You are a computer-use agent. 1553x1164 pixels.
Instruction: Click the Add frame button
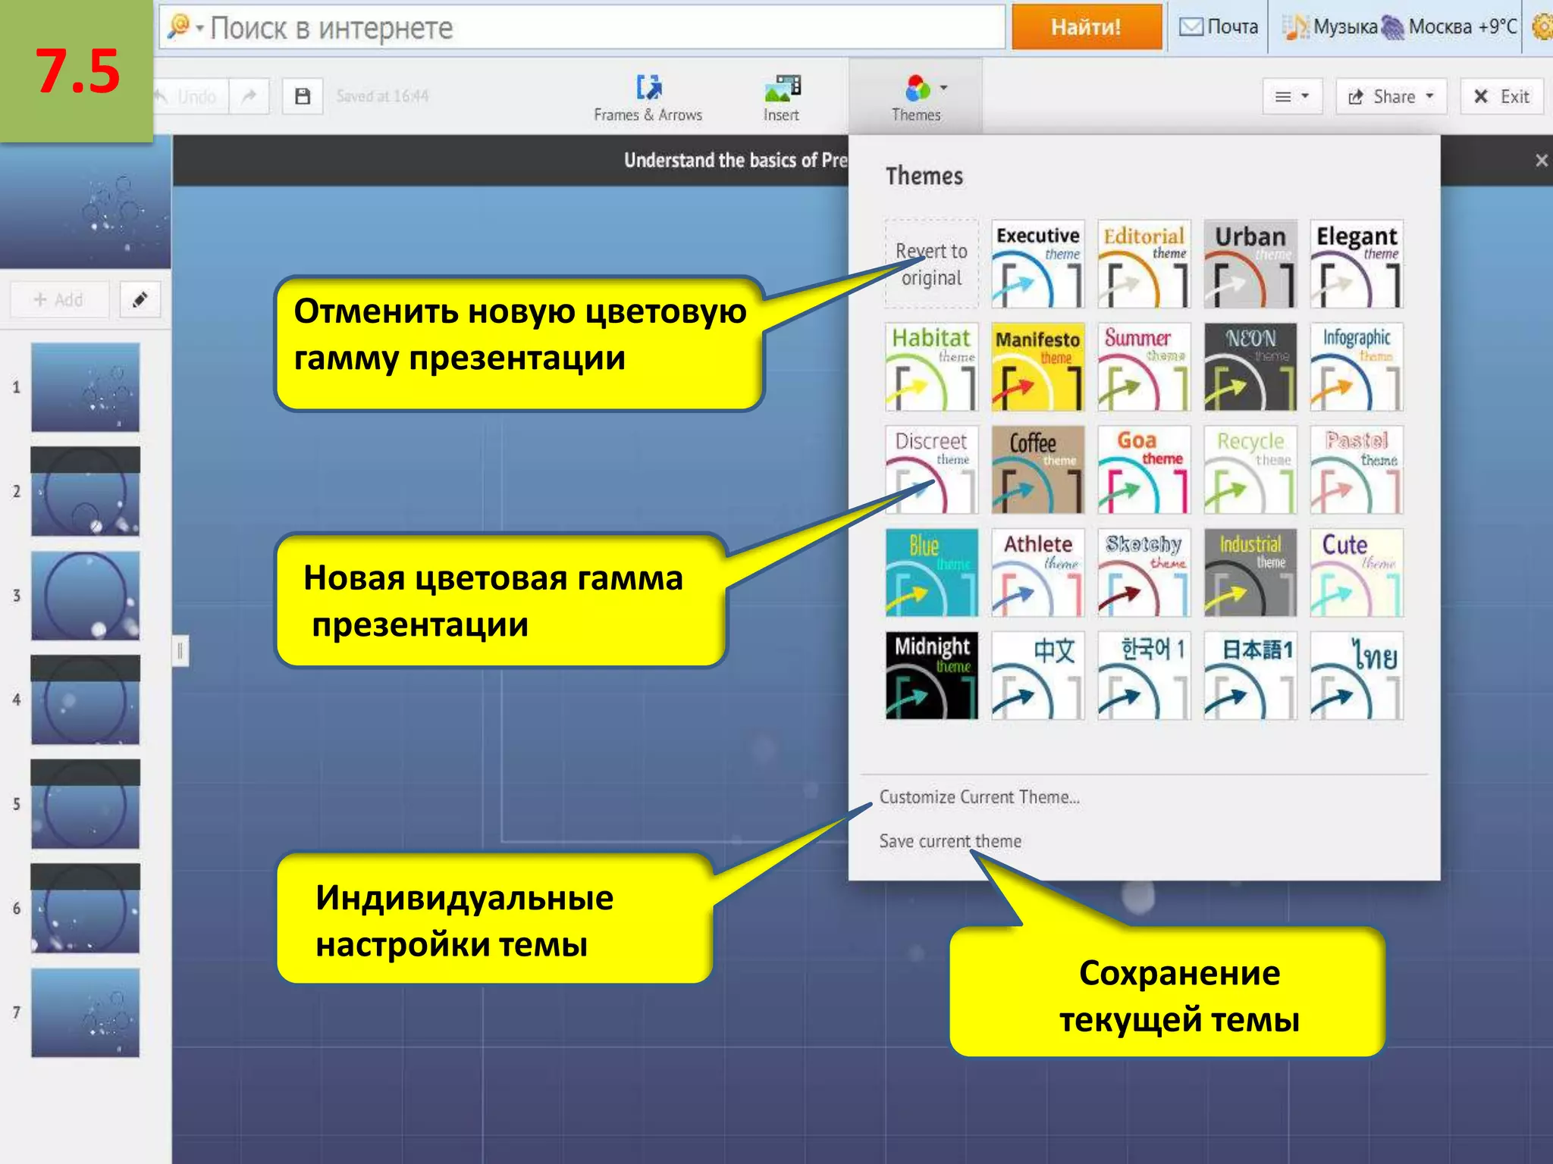click(59, 300)
